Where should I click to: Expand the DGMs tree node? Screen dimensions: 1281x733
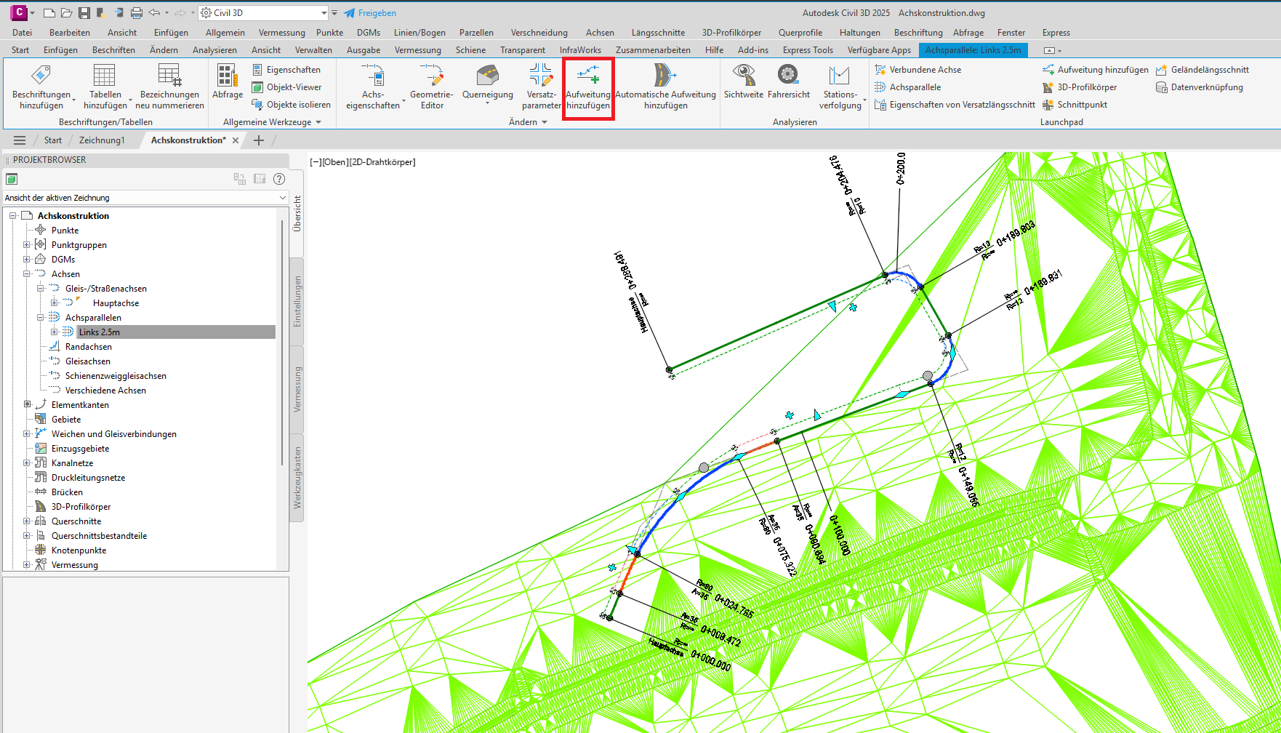(x=27, y=260)
